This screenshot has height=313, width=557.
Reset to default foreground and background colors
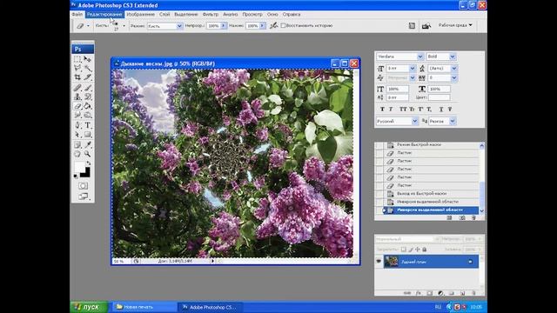coord(76,176)
